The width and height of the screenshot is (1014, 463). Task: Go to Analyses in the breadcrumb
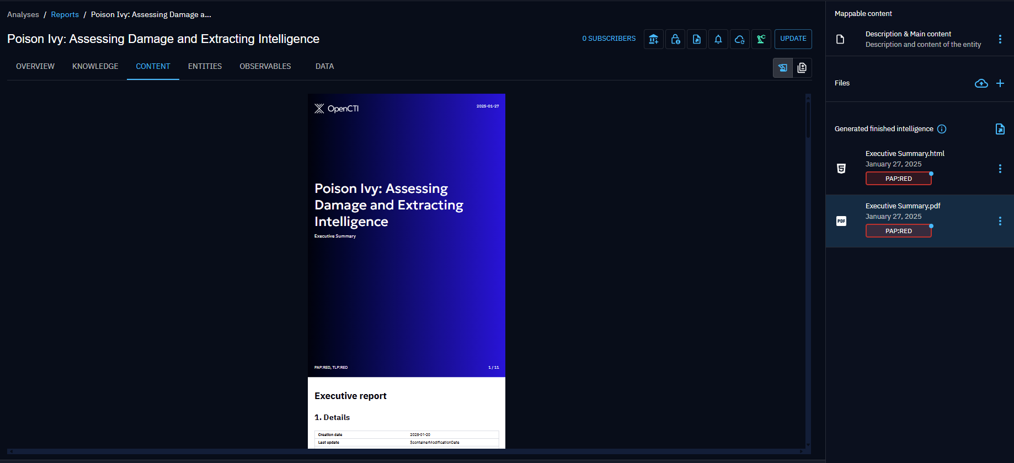(23, 14)
